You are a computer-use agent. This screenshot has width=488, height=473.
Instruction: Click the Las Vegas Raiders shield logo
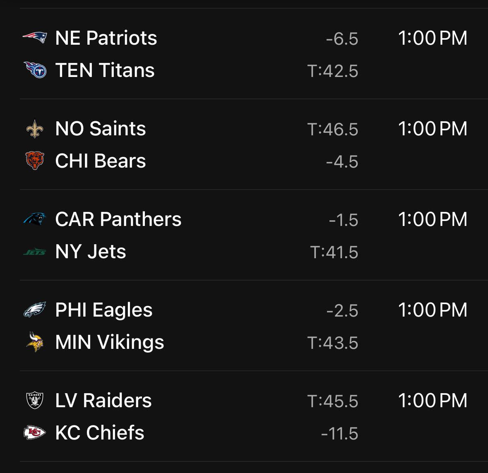coord(34,401)
